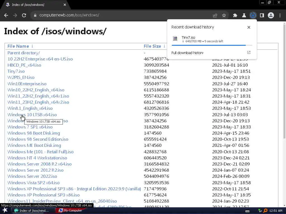Sort by File Name column header
The width and height of the screenshot is (286, 214).
[18, 46]
